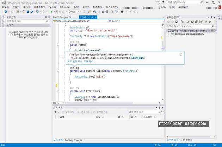Click the Show All Files icon in Solution Explorer
The image size is (222, 147).
coord(201,22)
